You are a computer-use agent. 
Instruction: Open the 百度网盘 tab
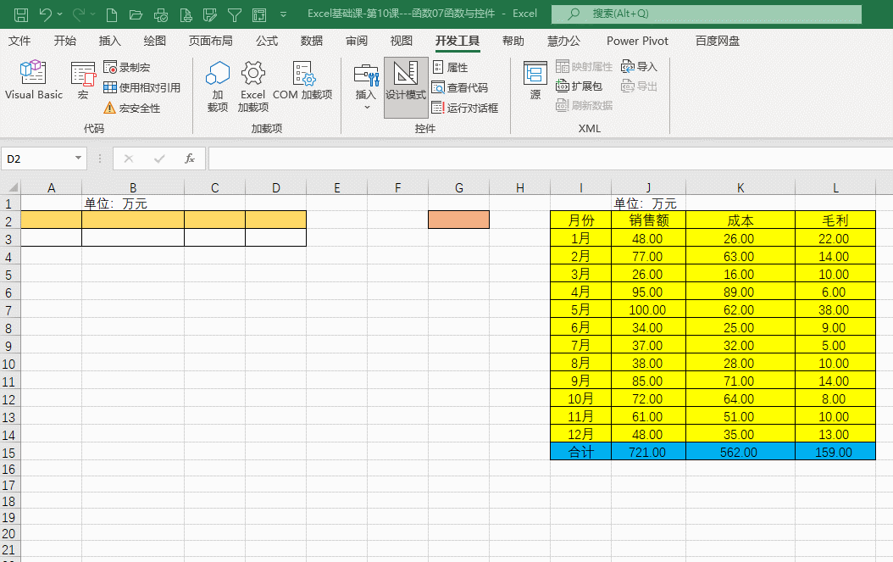point(717,41)
